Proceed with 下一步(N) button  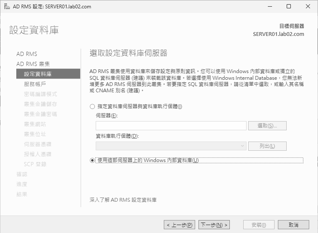[214, 225]
